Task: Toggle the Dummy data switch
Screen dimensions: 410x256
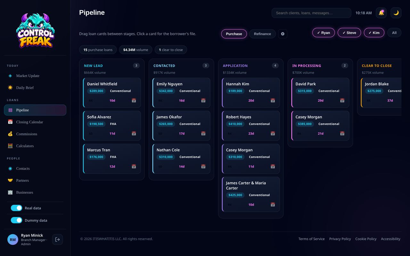Action: click(x=17, y=220)
